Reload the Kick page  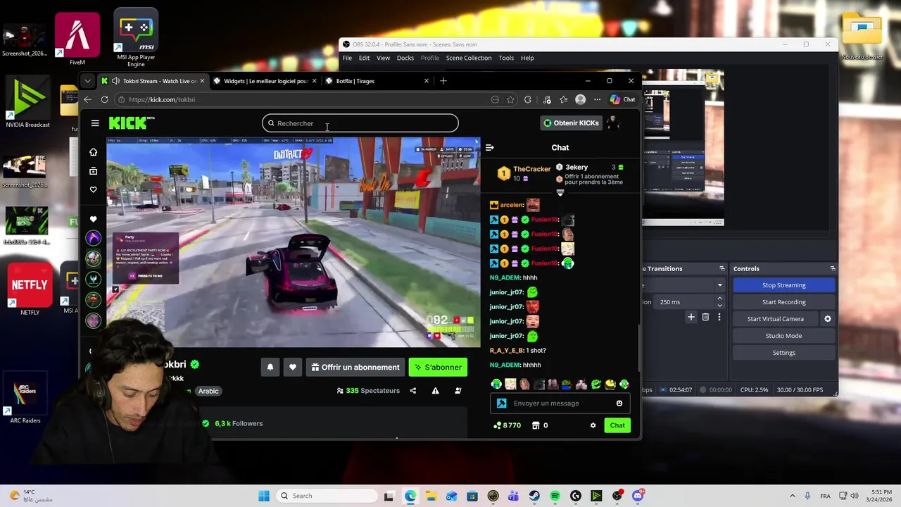click(x=106, y=99)
